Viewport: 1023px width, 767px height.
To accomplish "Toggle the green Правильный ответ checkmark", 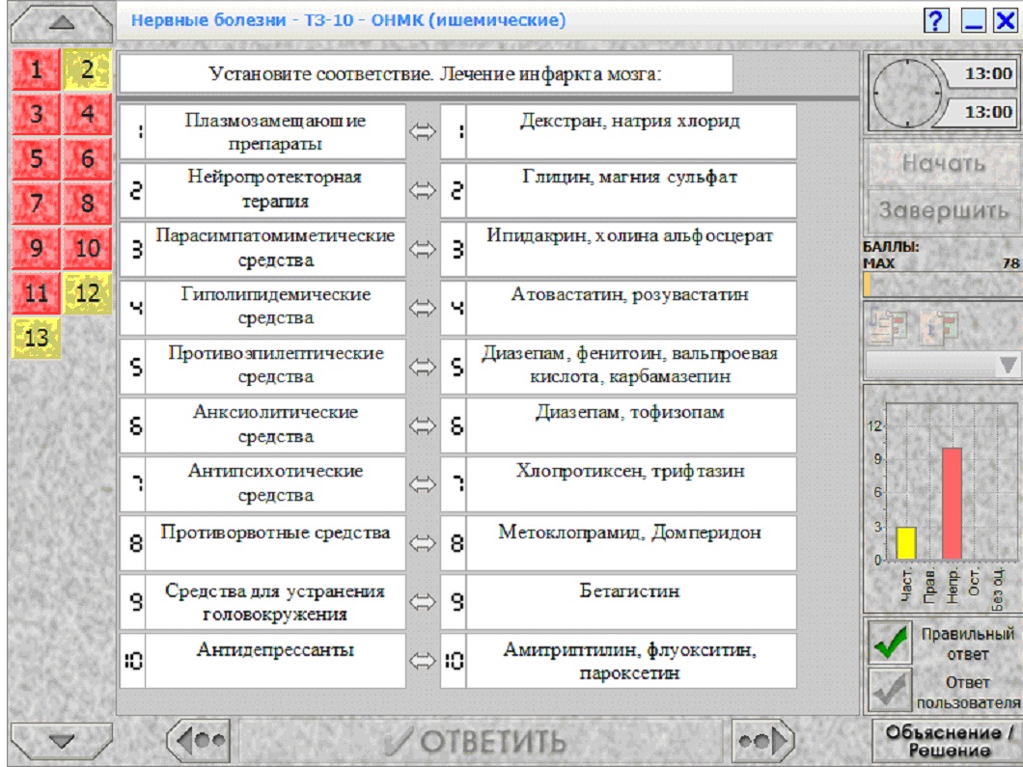I will click(x=890, y=642).
